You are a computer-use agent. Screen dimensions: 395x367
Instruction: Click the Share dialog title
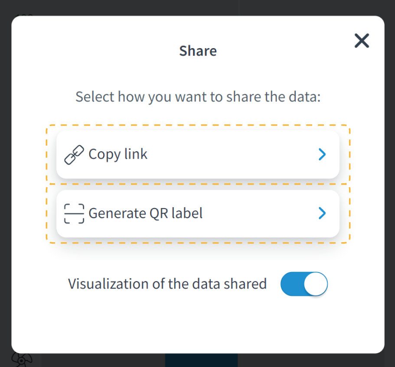(x=198, y=51)
